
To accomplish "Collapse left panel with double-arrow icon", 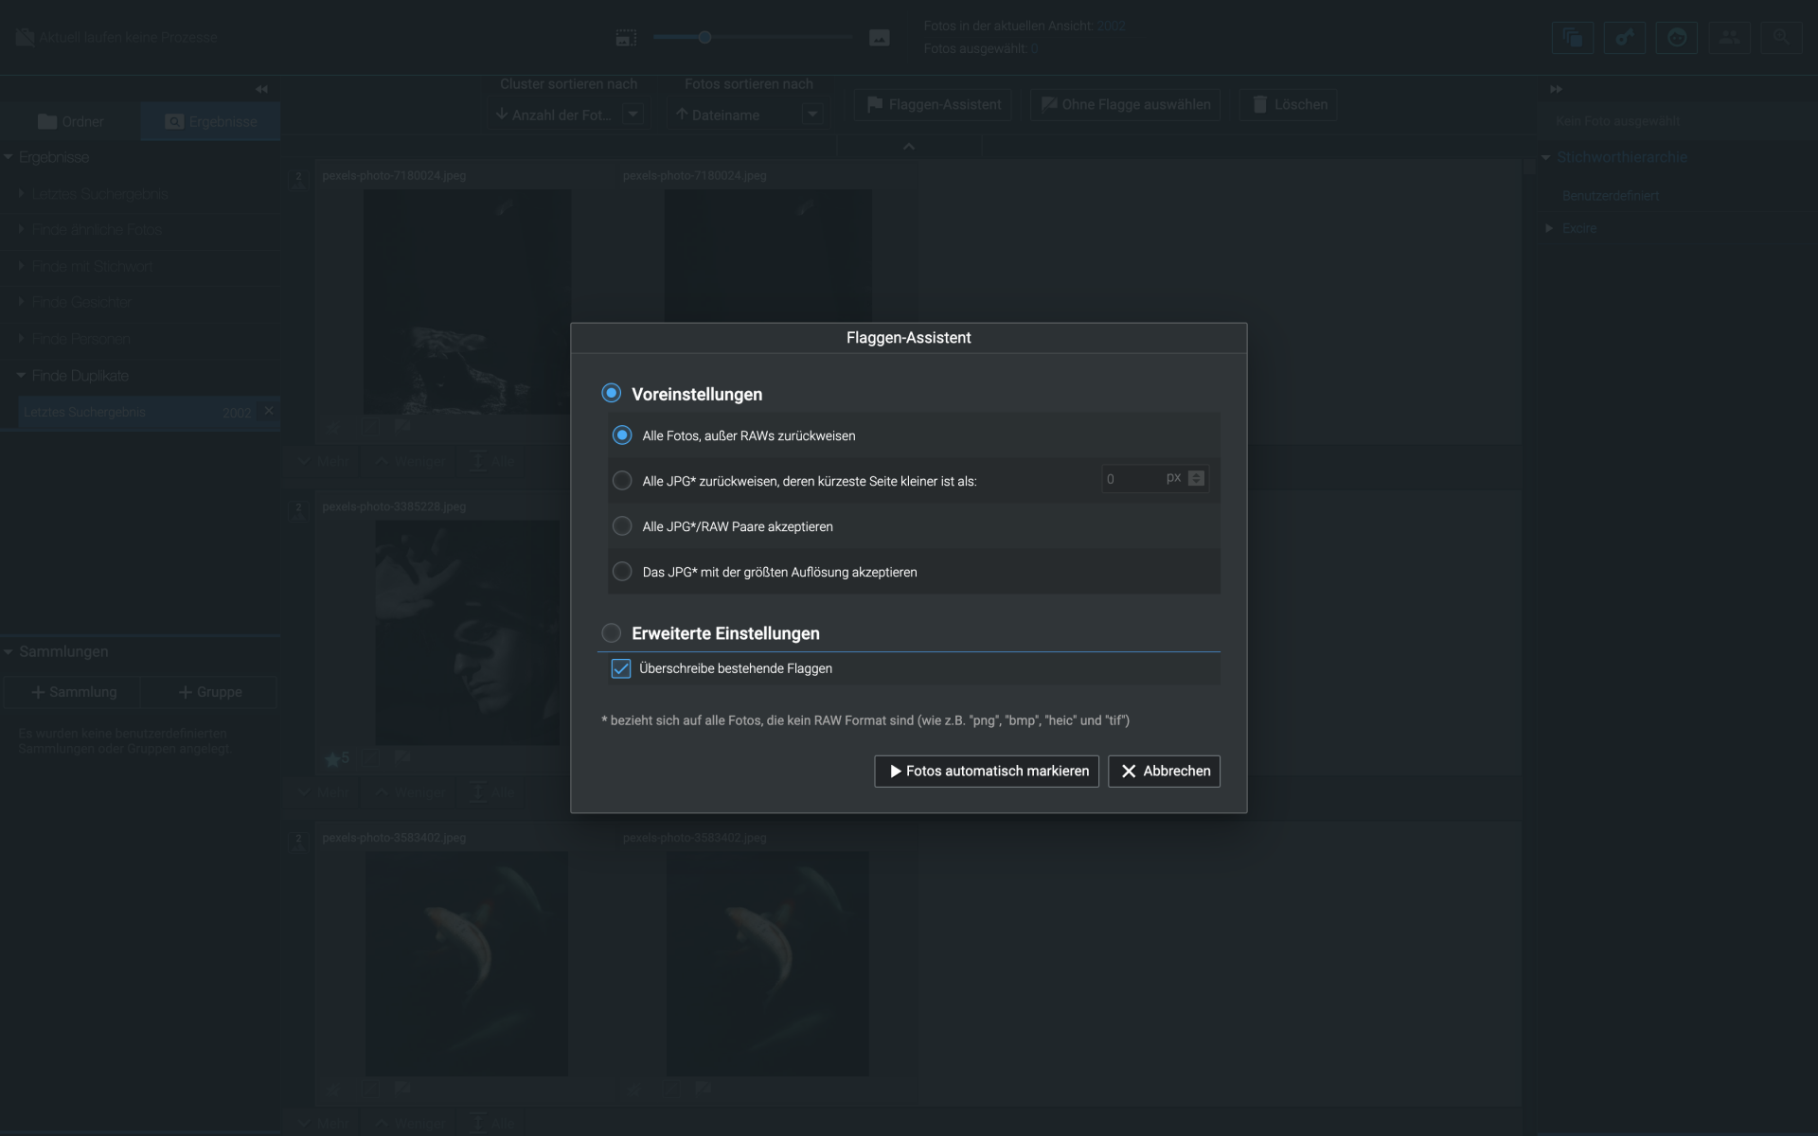I will [261, 89].
